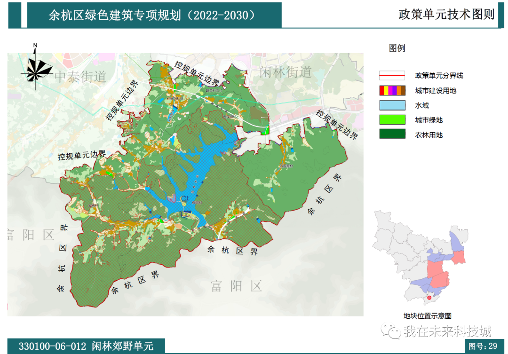
Task: Click the 地块位置示意图 caption
Action: coord(427,316)
